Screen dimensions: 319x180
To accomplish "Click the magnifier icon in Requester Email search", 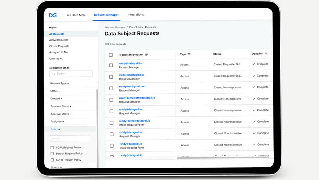I will (54, 74).
